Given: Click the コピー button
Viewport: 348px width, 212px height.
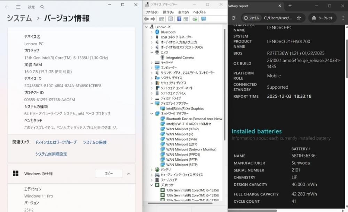Looking at the screenshot, I should [x=109, y=174].
